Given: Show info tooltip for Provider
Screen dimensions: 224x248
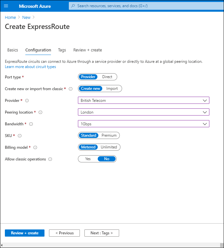Looking at the screenshot, I should [27, 101].
